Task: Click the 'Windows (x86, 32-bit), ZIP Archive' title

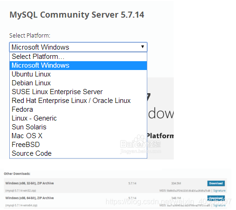Action: coord(29,183)
